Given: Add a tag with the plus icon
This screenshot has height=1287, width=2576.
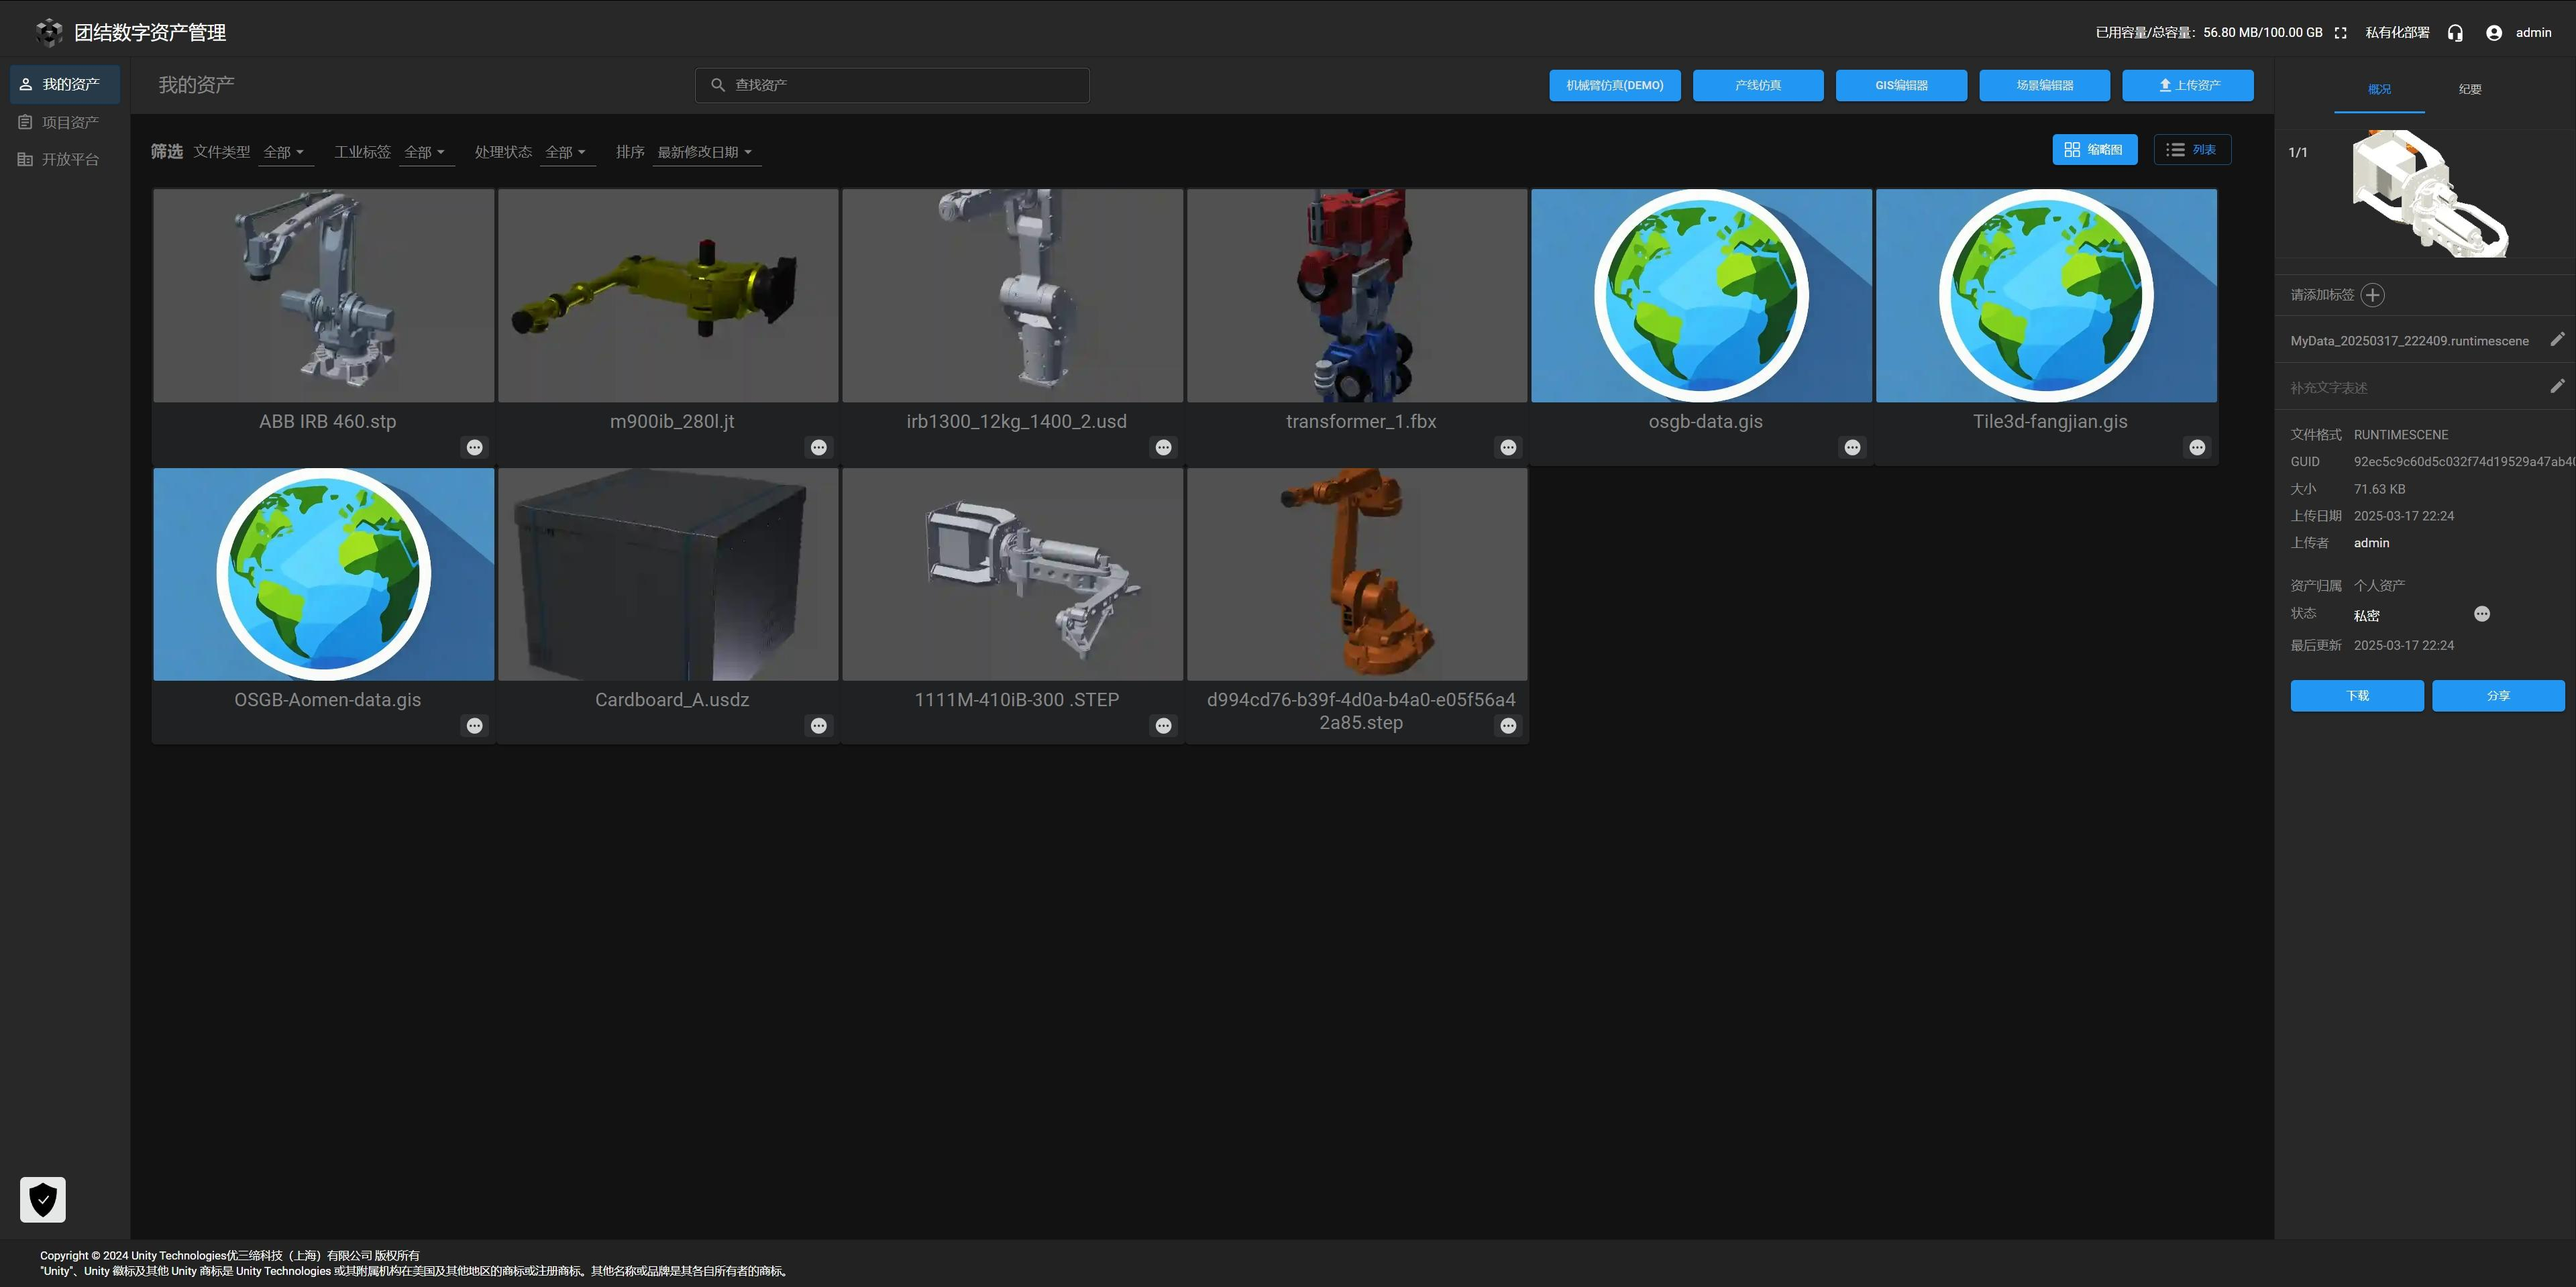Looking at the screenshot, I should coord(2372,295).
